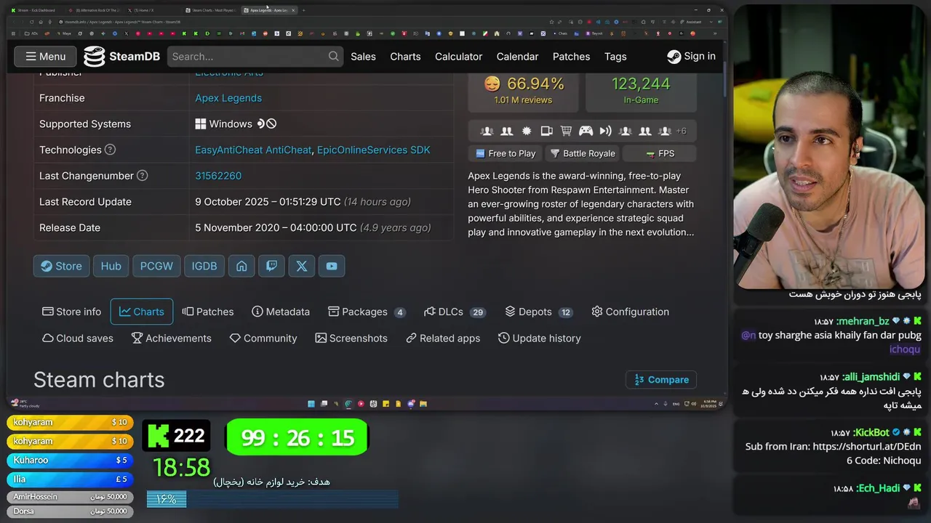Open the Patches page in top navigation
This screenshot has height=523, width=931.
[x=571, y=57]
